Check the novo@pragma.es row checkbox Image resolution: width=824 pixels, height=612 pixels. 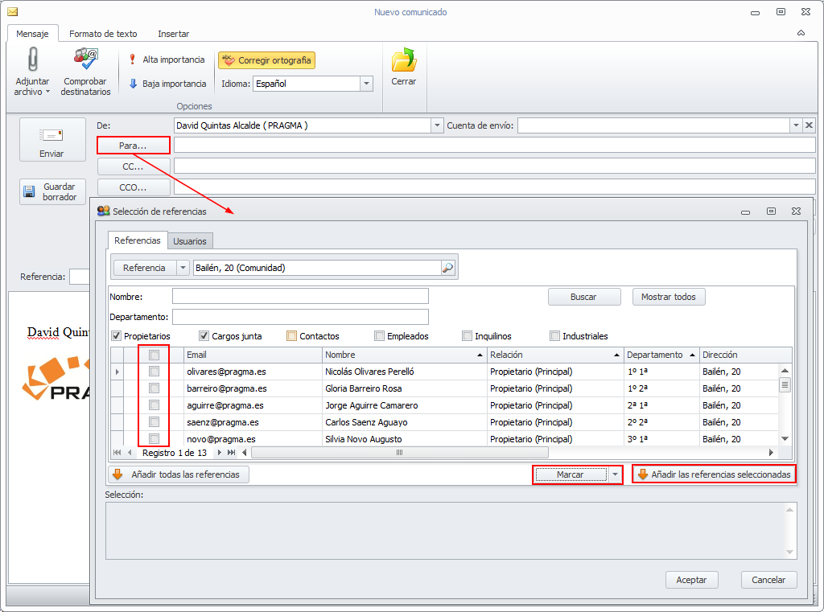click(154, 438)
